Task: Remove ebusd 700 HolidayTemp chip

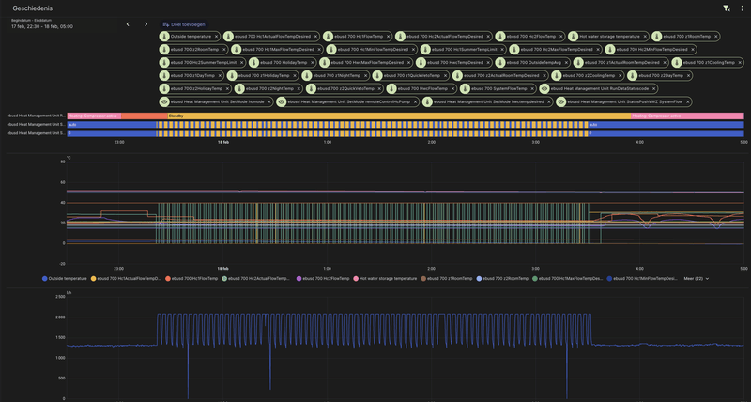Action: point(313,62)
